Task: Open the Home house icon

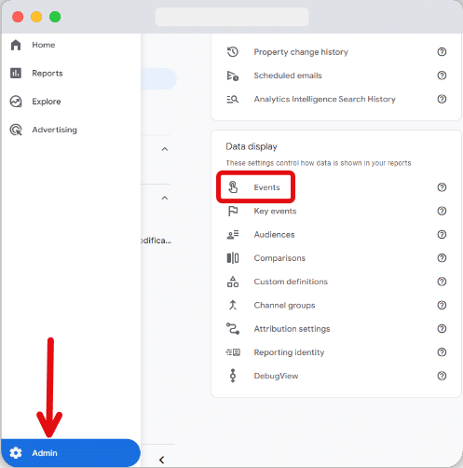Action: coord(16,45)
